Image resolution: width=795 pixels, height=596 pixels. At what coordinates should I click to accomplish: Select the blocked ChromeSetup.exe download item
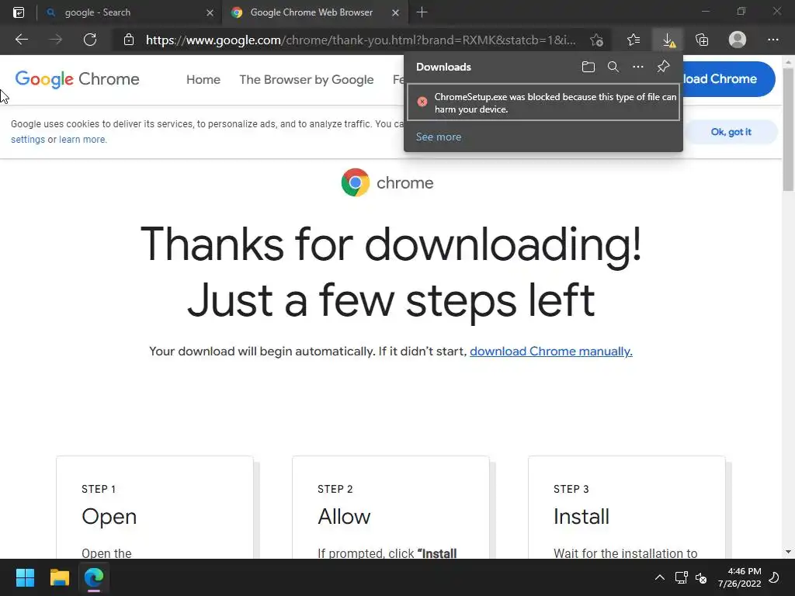pos(543,102)
